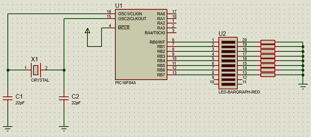This screenshot has width=311, height=137.
Task: Click the top LED segment in the bargraph
Action: click(x=228, y=42)
